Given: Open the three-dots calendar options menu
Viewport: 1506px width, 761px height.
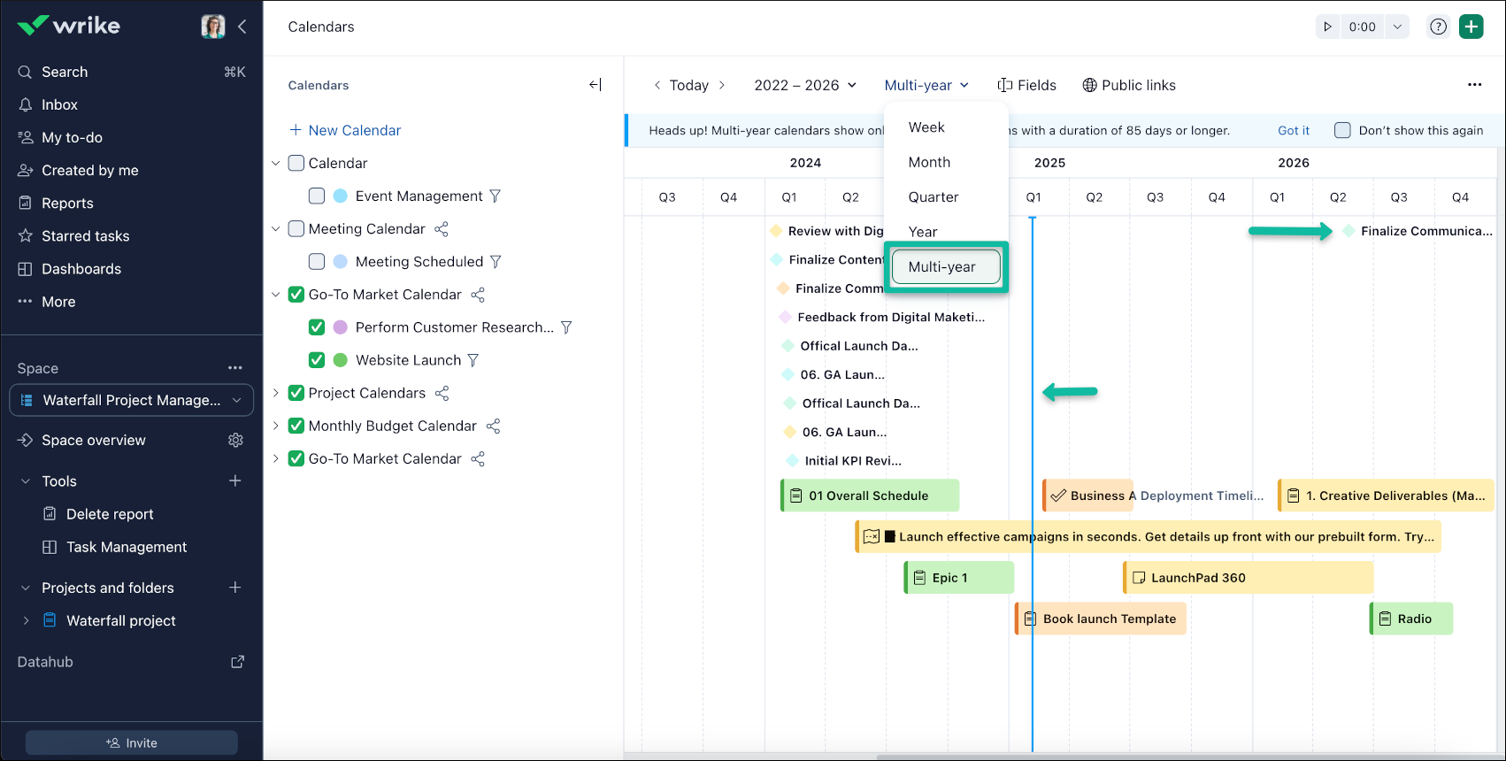Looking at the screenshot, I should coord(1474,85).
